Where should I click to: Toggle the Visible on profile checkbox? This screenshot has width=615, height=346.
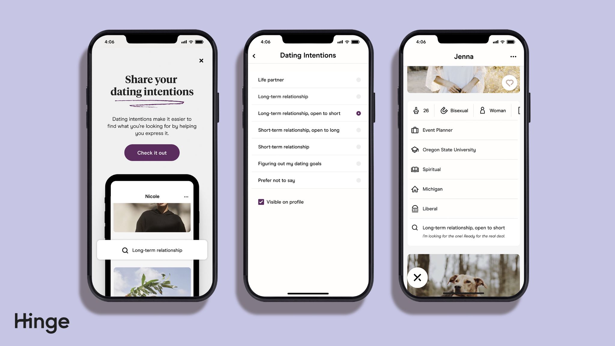coord(261,202)
